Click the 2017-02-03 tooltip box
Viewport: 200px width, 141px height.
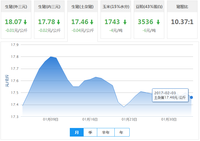pos(170,95)
